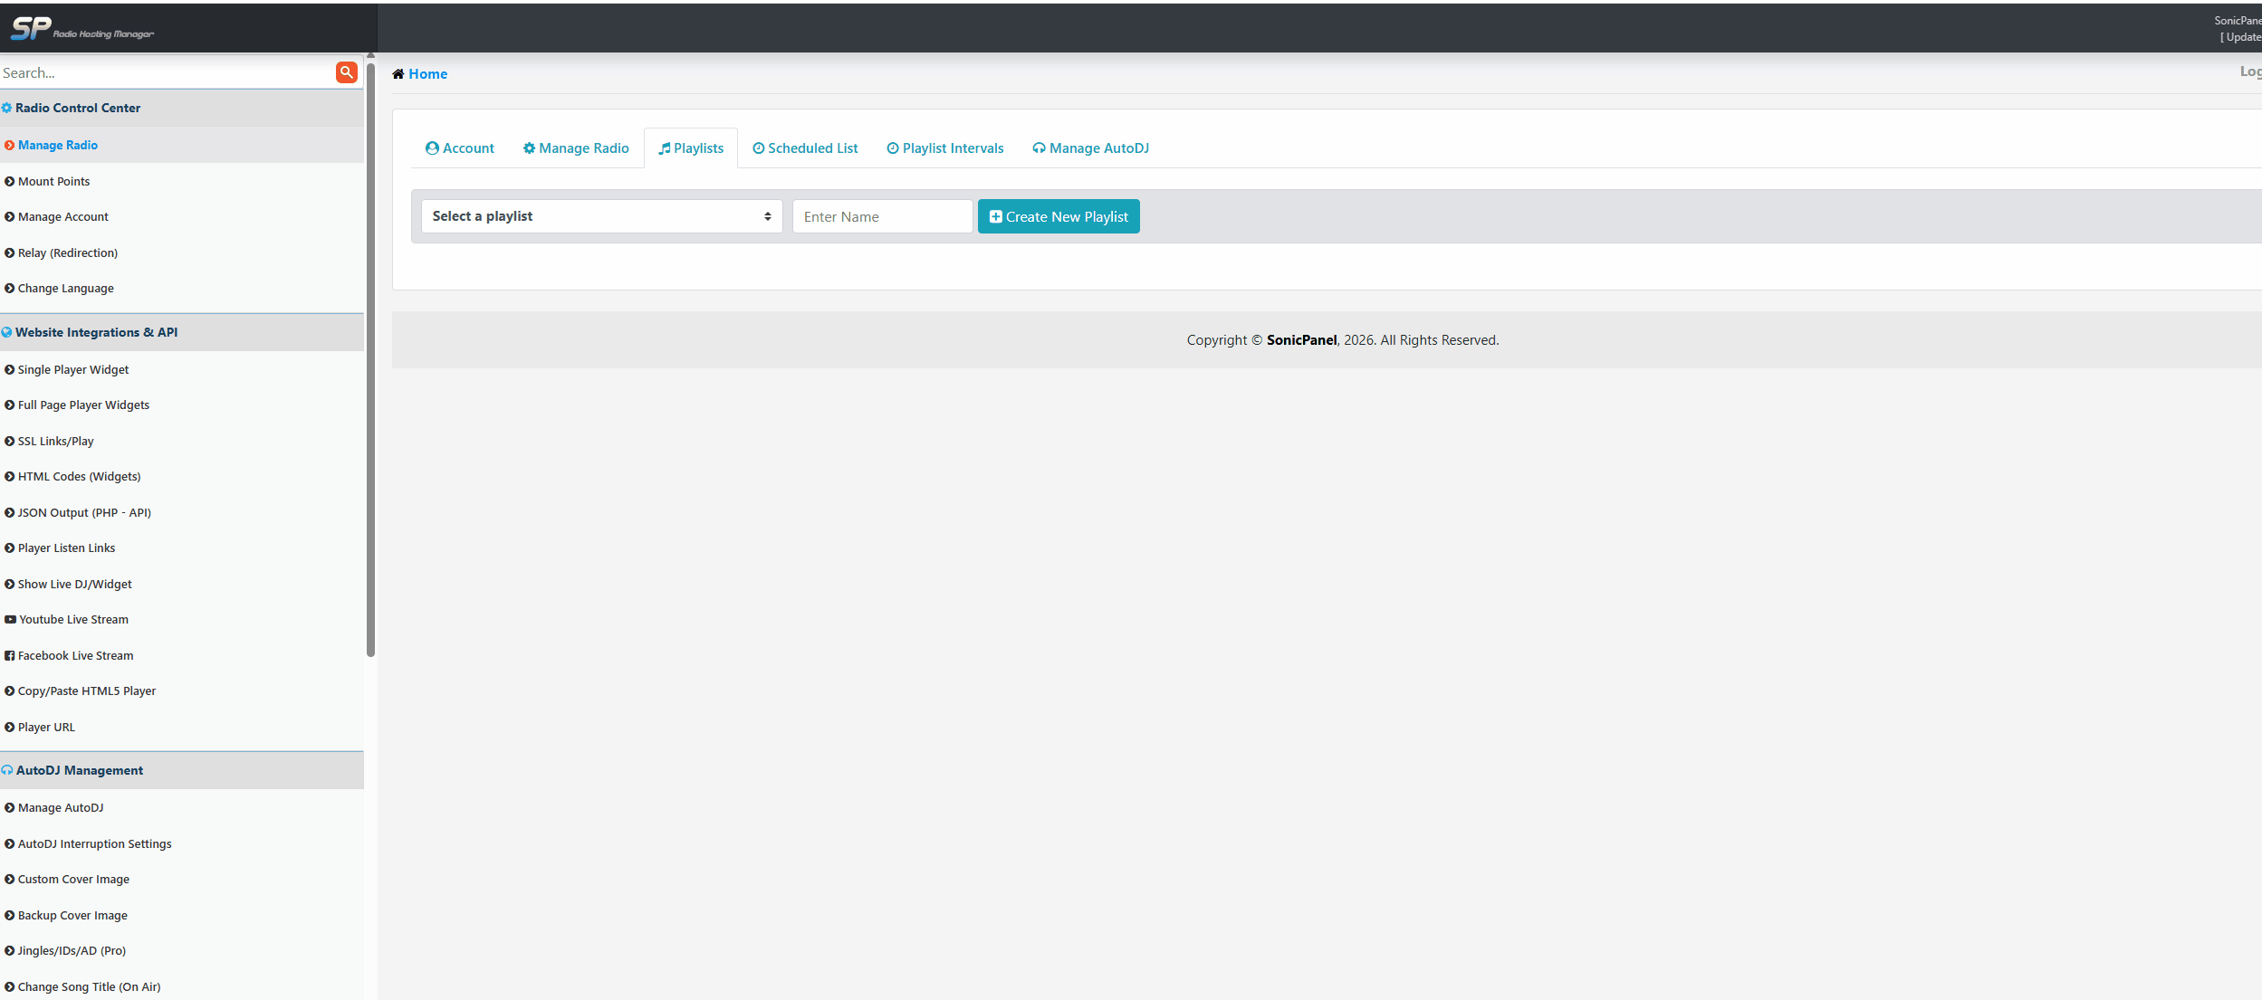Image resolution: width=2262 pixels, height=1000 pixels.
Task: Focus the Enter Name input field
Action: tap(882, 217)
